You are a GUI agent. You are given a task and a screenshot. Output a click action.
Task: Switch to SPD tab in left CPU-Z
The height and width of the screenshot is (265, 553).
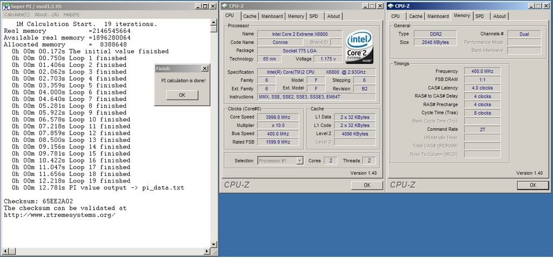point(314,16)
